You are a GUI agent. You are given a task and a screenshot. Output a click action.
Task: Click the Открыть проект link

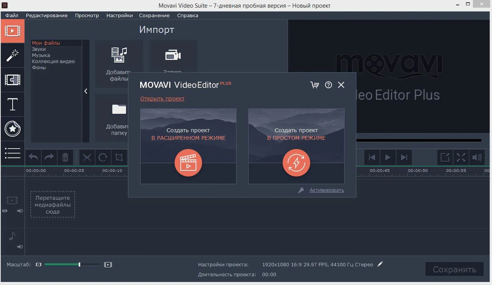(162, 98)
